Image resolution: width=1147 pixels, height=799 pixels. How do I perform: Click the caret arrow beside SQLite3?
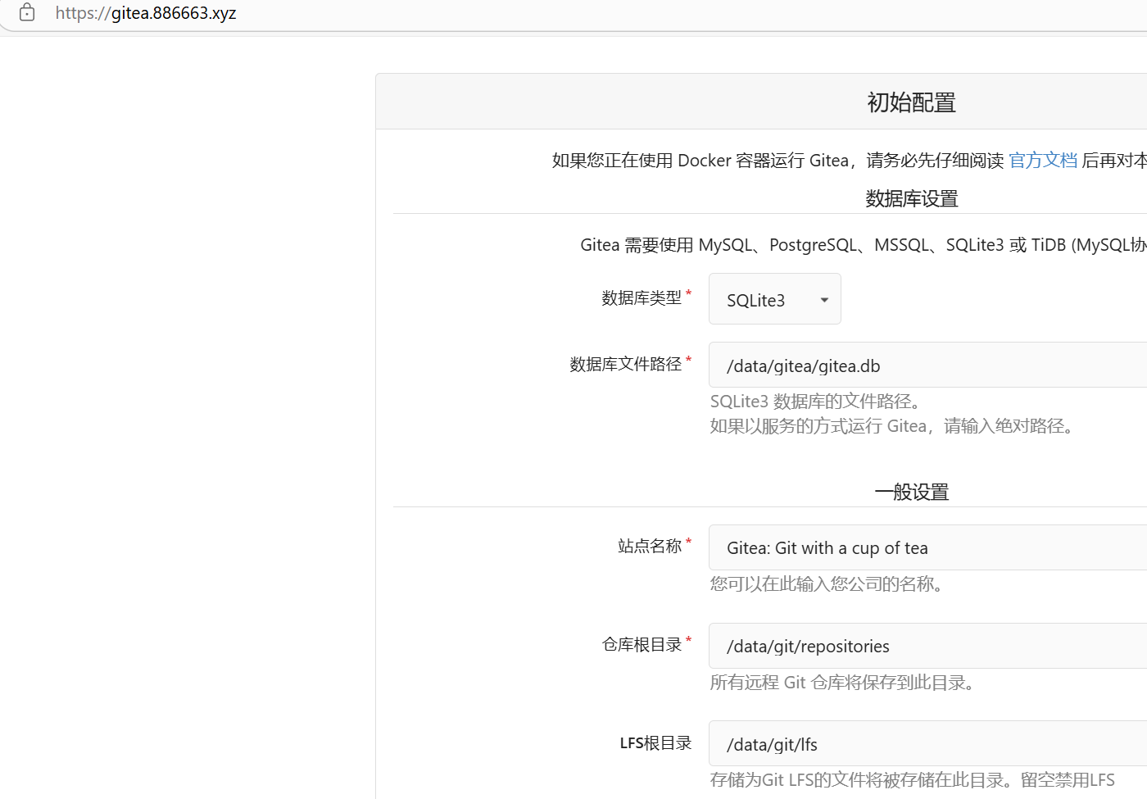click(824, 300)
